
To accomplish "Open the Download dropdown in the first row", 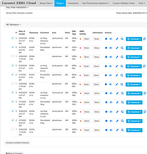I will pyautogui.click(x=134, y=39).
